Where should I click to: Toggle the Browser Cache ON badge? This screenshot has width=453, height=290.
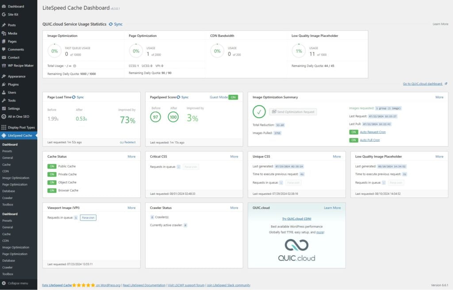(x=52, y=190)
